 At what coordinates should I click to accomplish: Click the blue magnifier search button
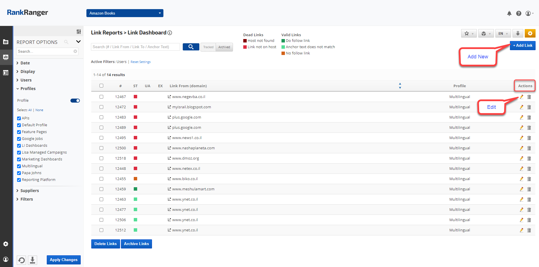coord(191,47)
